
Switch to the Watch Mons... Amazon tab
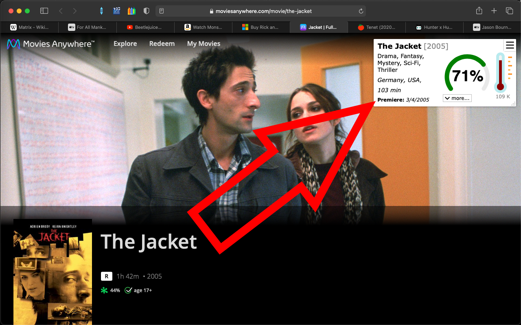(x=203, y=27)
